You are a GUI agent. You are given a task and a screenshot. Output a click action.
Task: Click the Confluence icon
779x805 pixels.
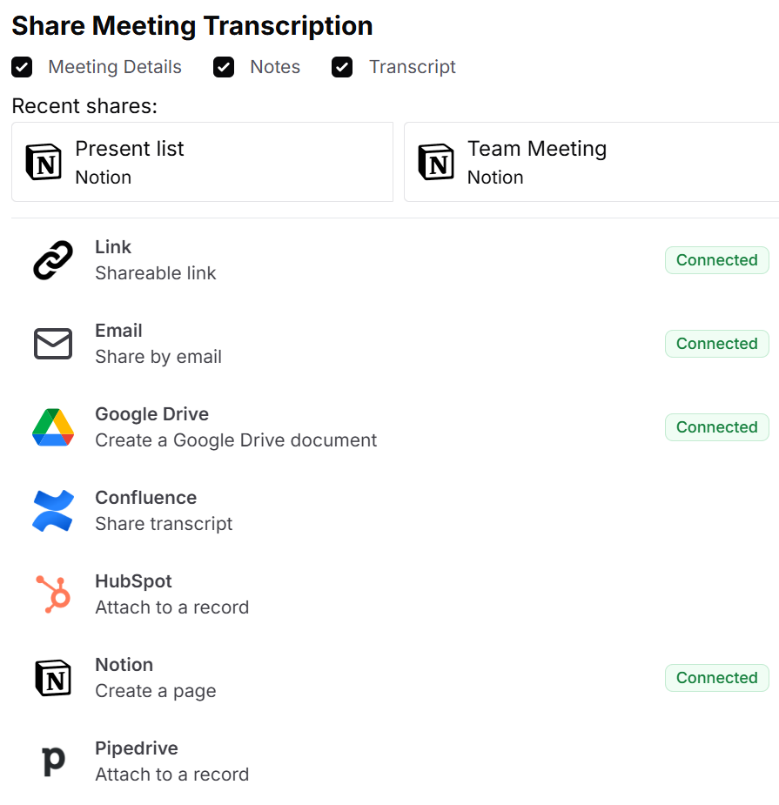[52, 510]
